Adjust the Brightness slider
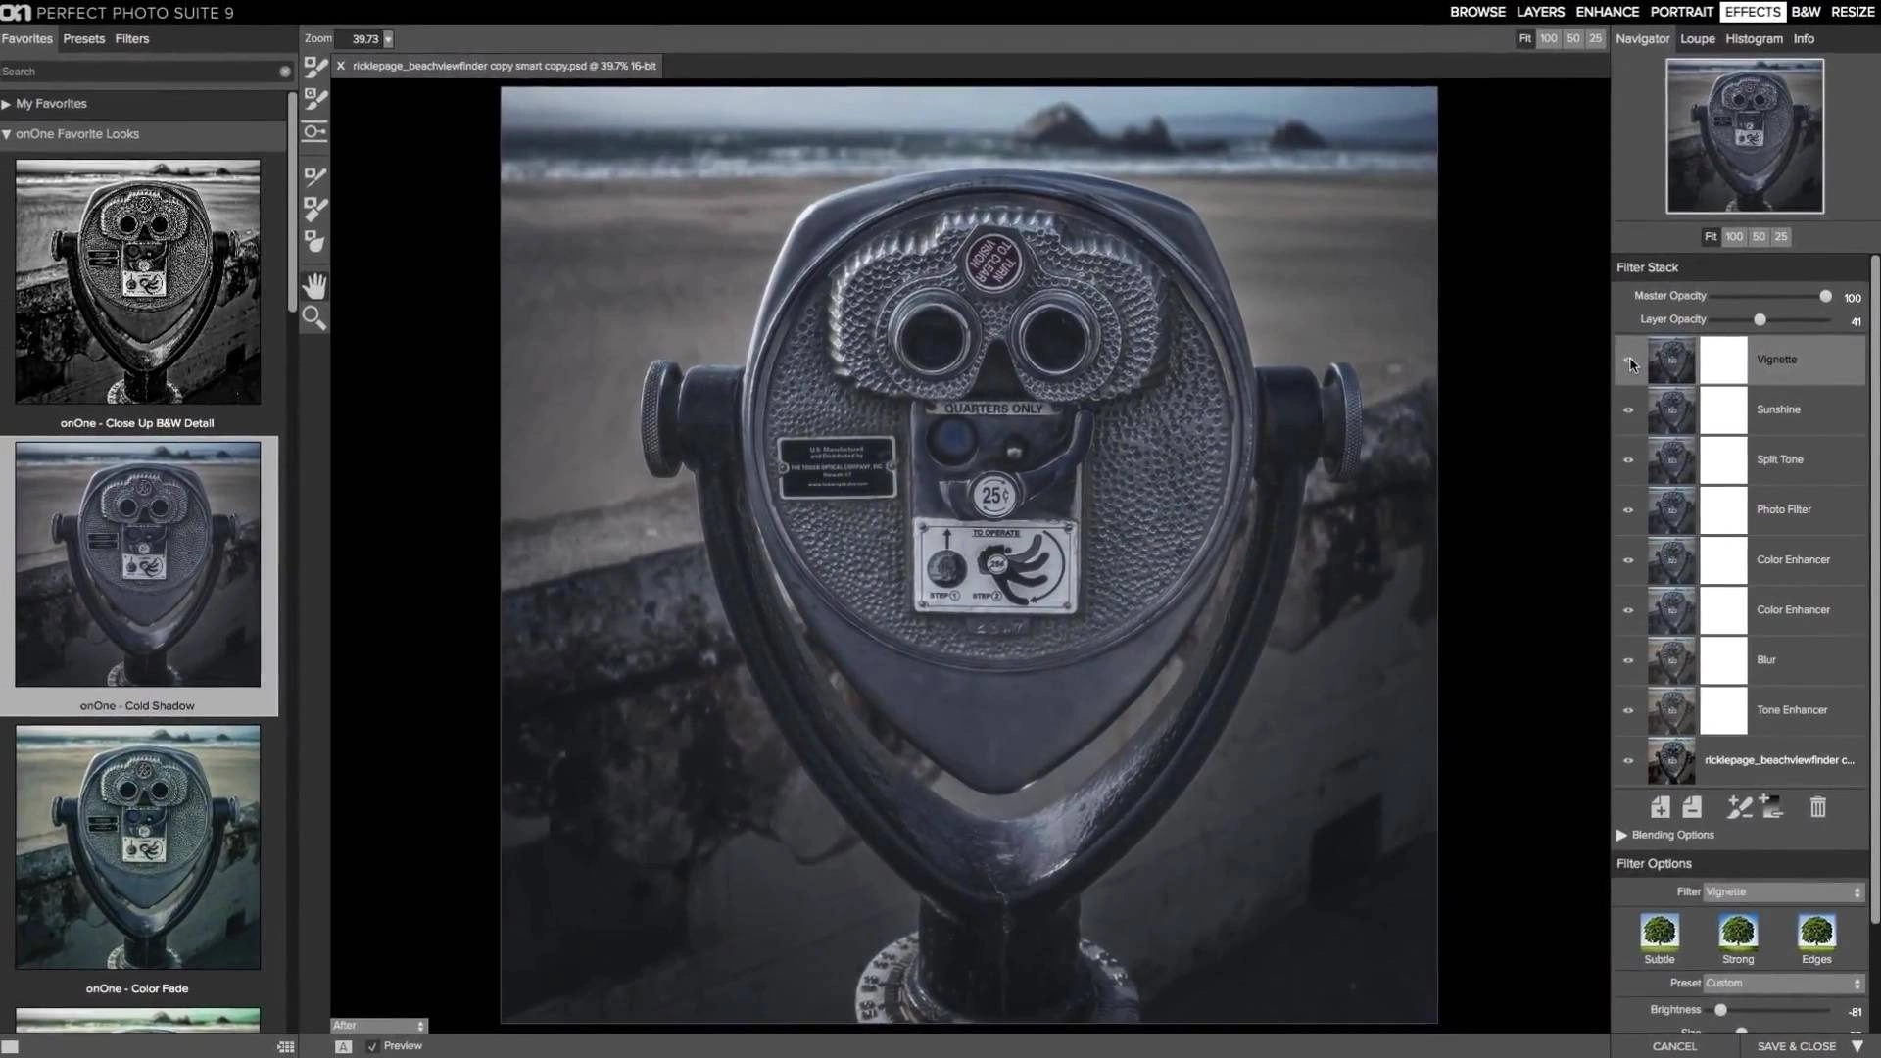Image resolution: width=1881 pixels, height=1058 pixels. 1720,1010
